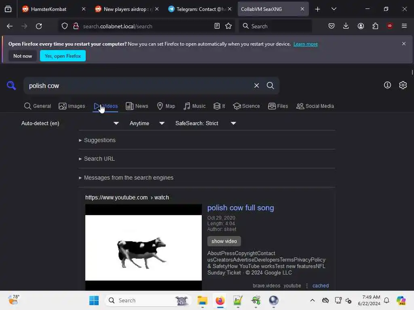The width and height of the screenshot is (414, 310).
Task: Submit search with magnifier button
Action: click(270, 86)
